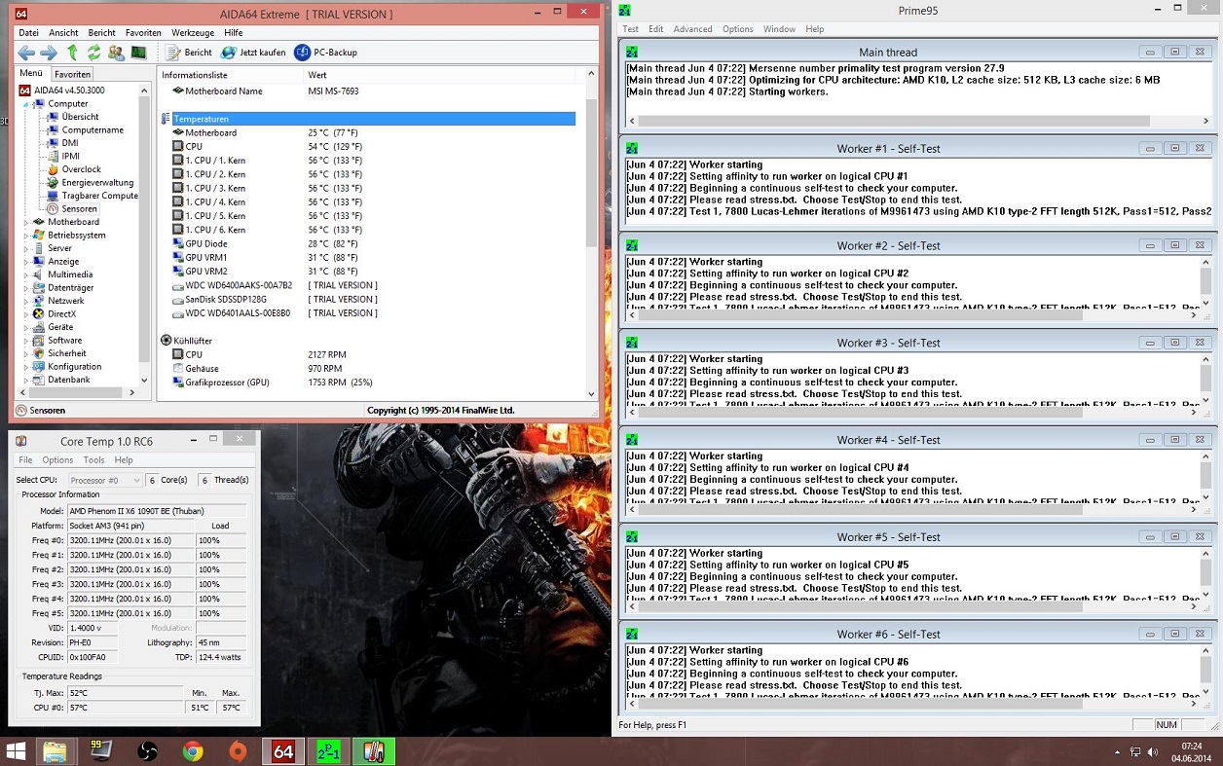This screenshot has height=766, width=1223.
Task: Refresh AIDA64 sensor readings
Action: (94, 53)
